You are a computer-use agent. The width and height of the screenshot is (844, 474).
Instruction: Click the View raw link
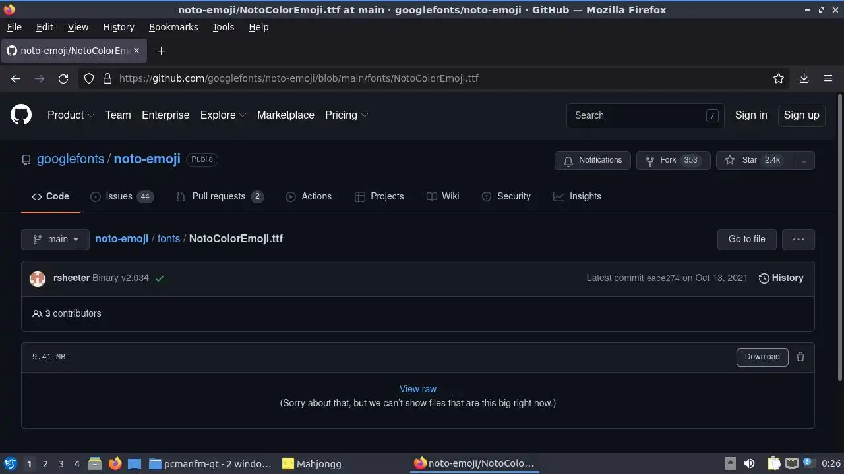pos(418,389)
